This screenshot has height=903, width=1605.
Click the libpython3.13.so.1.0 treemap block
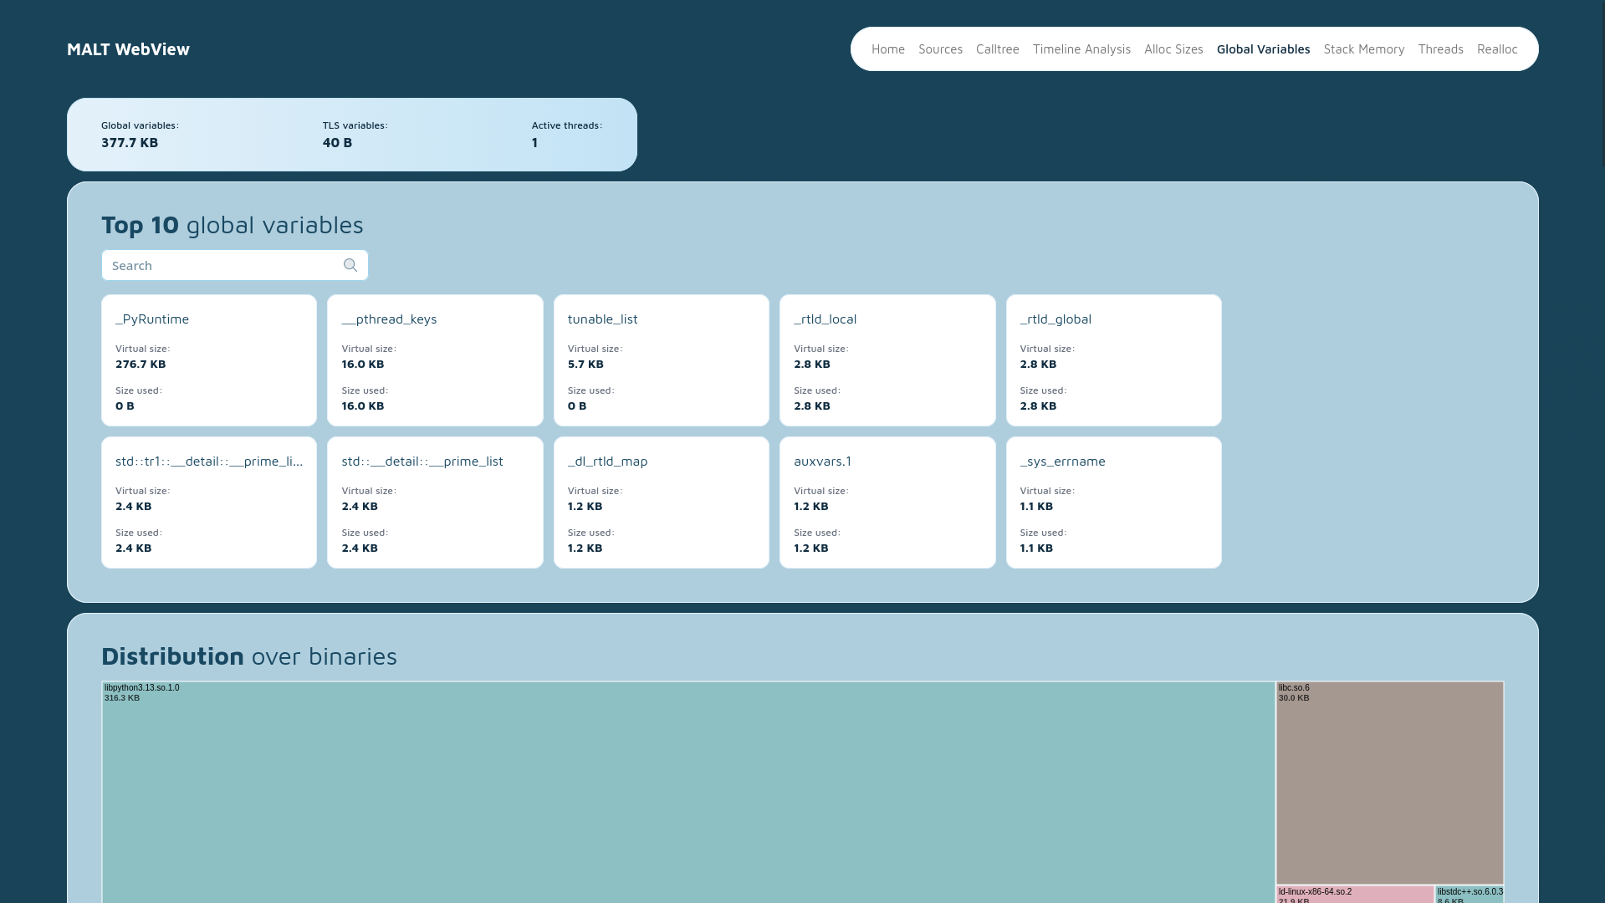click(687, 794)
